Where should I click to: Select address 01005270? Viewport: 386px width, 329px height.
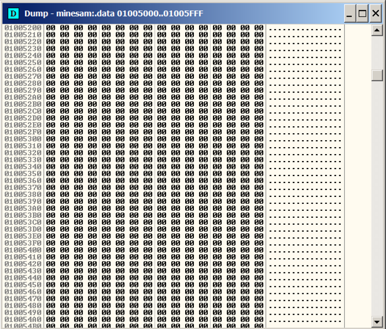click(23, 76)
